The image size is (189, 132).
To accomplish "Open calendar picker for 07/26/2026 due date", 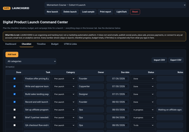I will (126, 79).
